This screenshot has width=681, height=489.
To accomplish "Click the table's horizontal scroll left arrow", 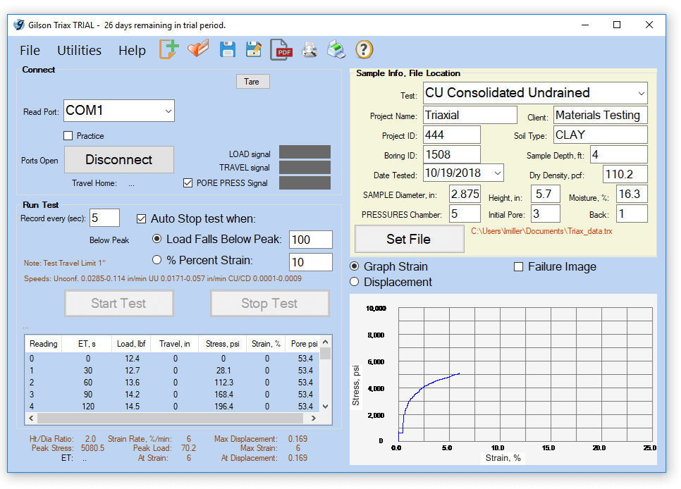I will click(31, 419).
